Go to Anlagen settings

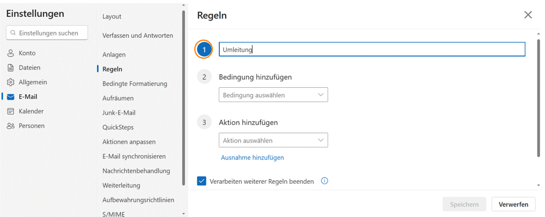click(x=114, y=55)
